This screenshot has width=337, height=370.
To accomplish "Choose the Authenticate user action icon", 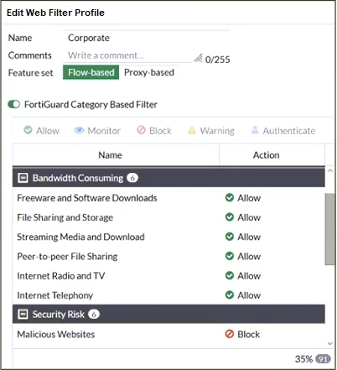I will (x=255, y=130).
